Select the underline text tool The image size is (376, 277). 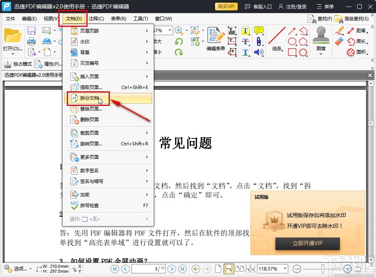click(x=245, y=52)
